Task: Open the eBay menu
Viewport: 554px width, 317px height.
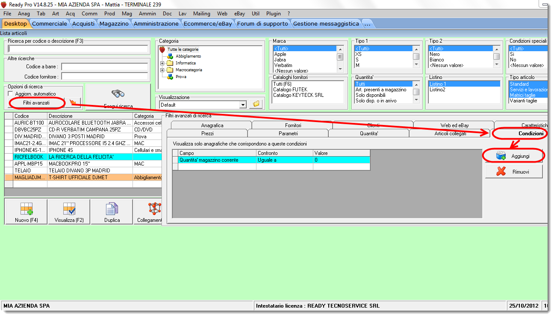Action: pyautogui.click(x=239, y=14)
